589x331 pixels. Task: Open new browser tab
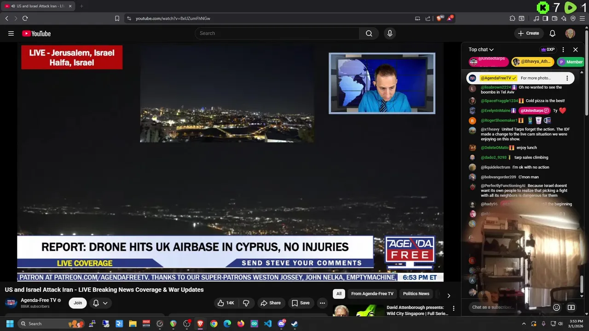click(81, 6)
